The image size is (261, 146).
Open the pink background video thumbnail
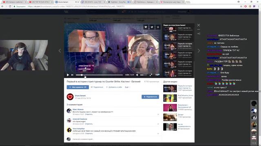coord(170,107)
